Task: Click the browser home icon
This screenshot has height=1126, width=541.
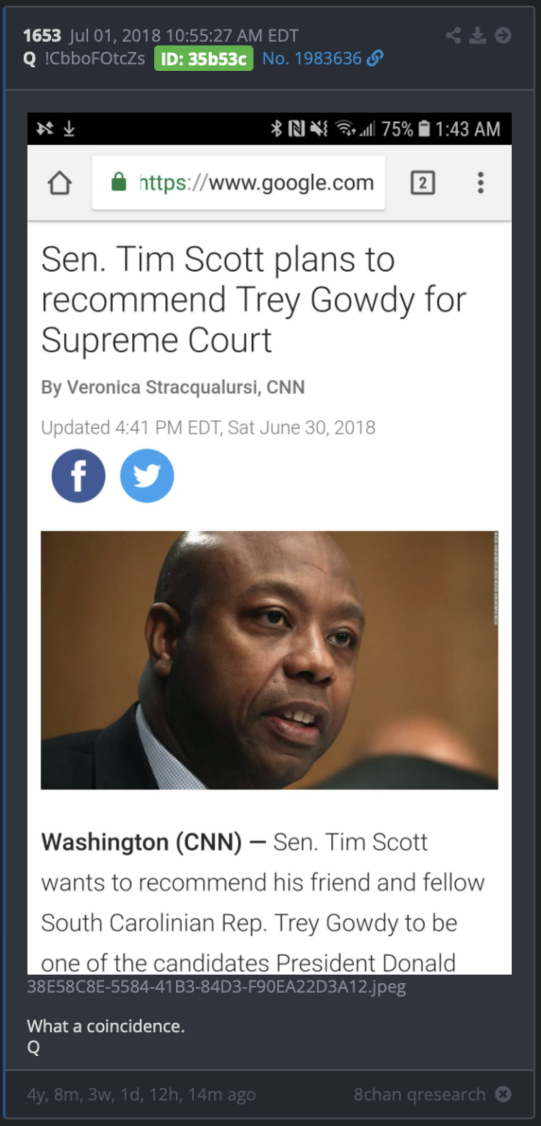Action: pyautogui.click(x=60, y=184)
